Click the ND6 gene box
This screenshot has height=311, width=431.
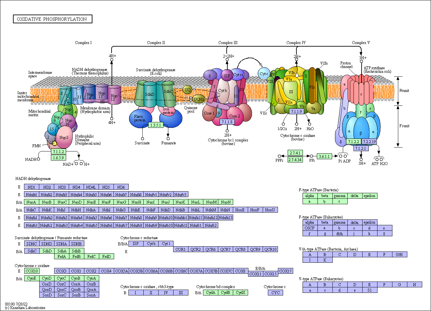(121, 187)
